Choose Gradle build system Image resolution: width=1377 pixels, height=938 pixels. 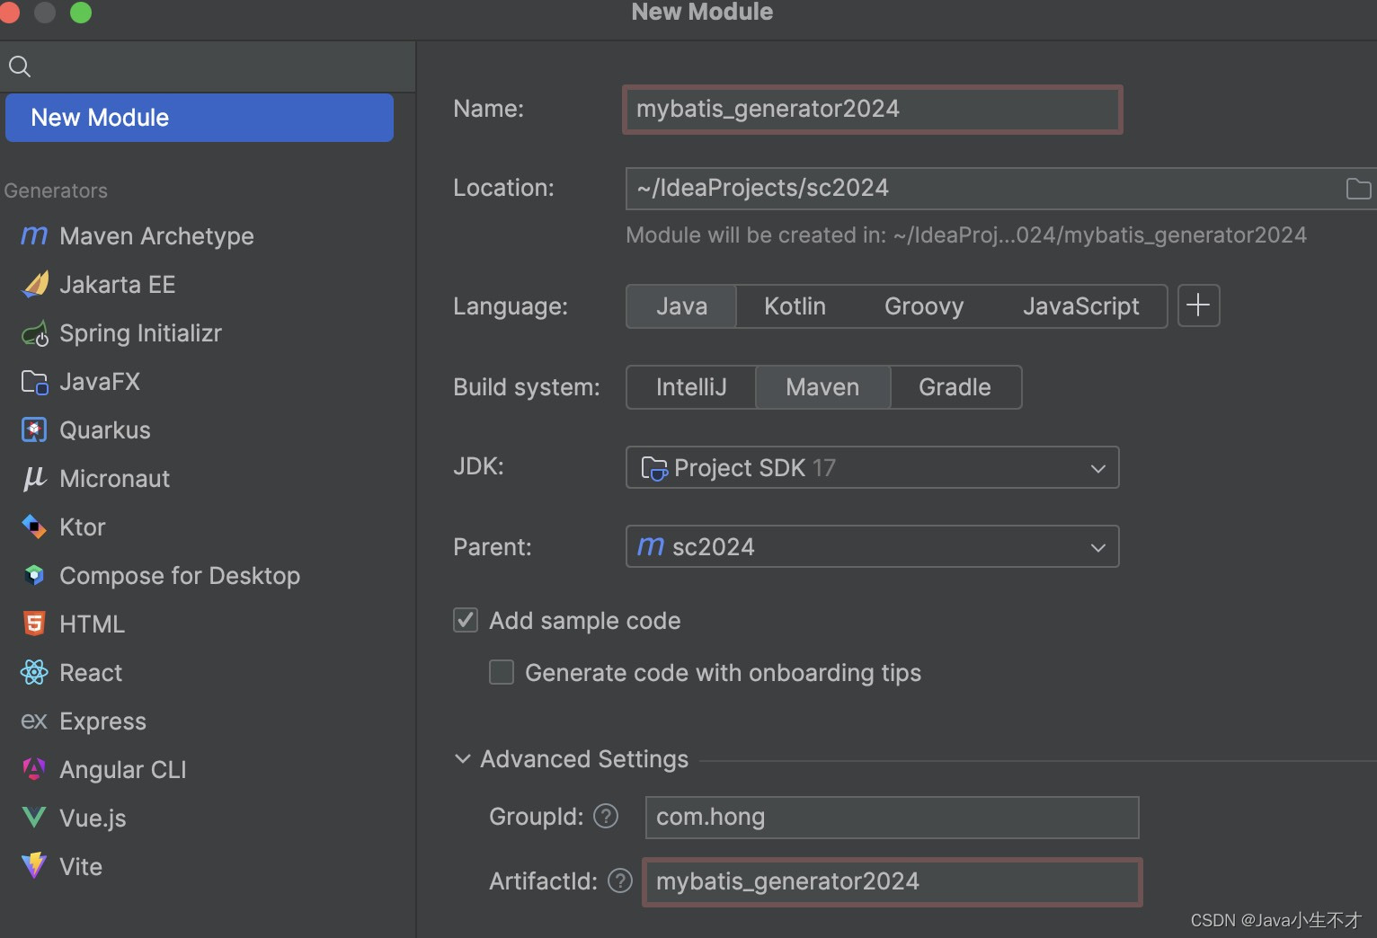click(955, 387)
